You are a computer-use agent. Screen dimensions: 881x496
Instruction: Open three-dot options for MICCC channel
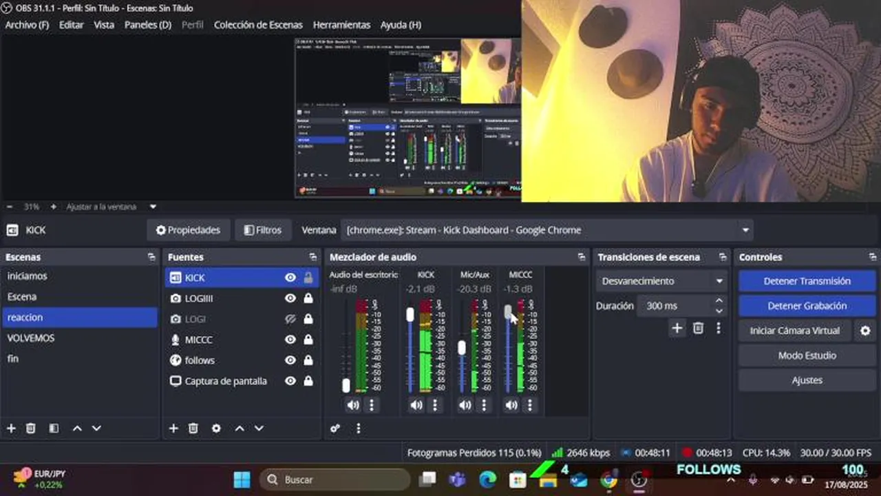click(530, 405)
